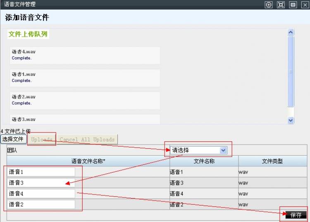Save the voice files with 保存
The image size is (310, 222).
296,215
